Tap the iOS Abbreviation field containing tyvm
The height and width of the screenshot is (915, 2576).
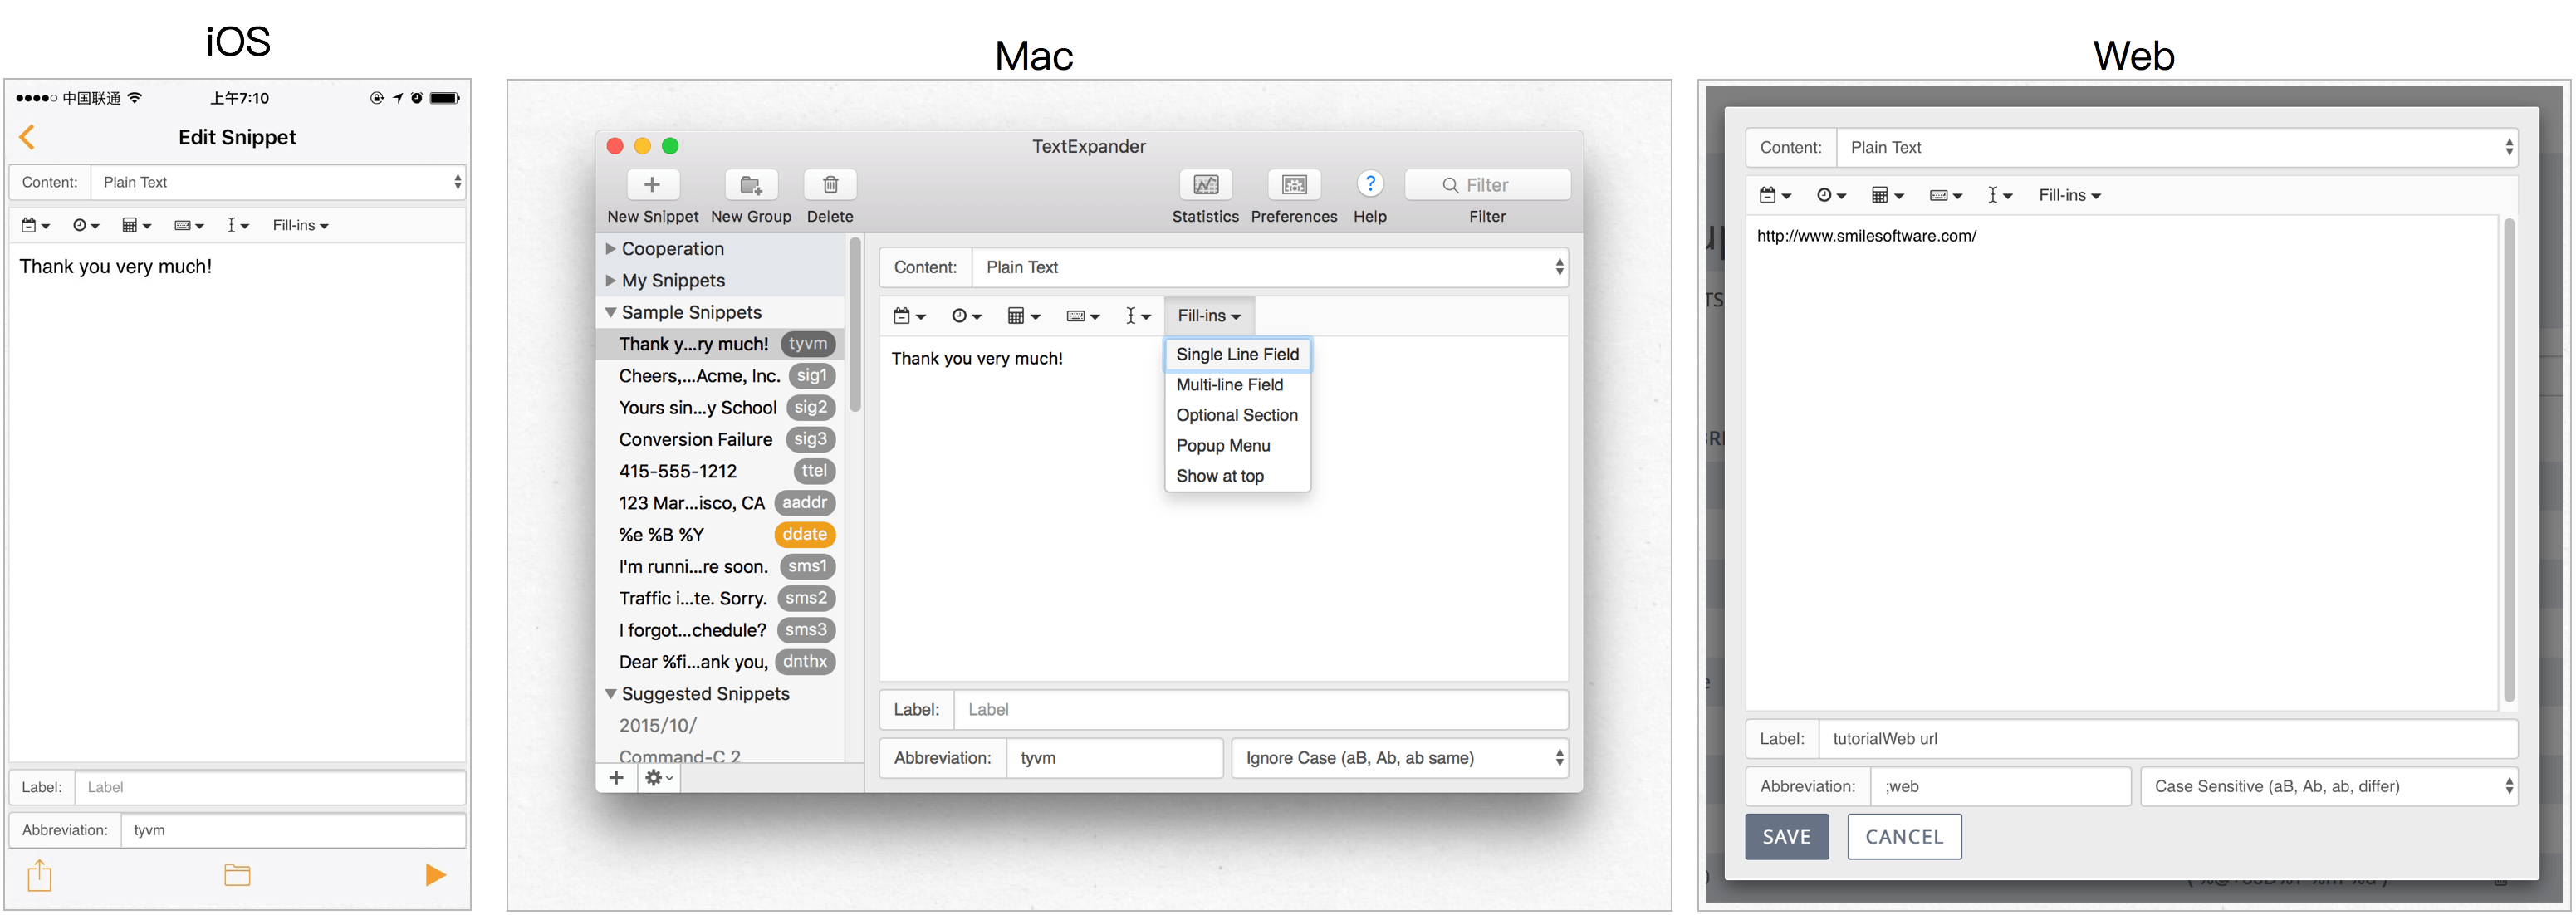(x=293, y=831)
